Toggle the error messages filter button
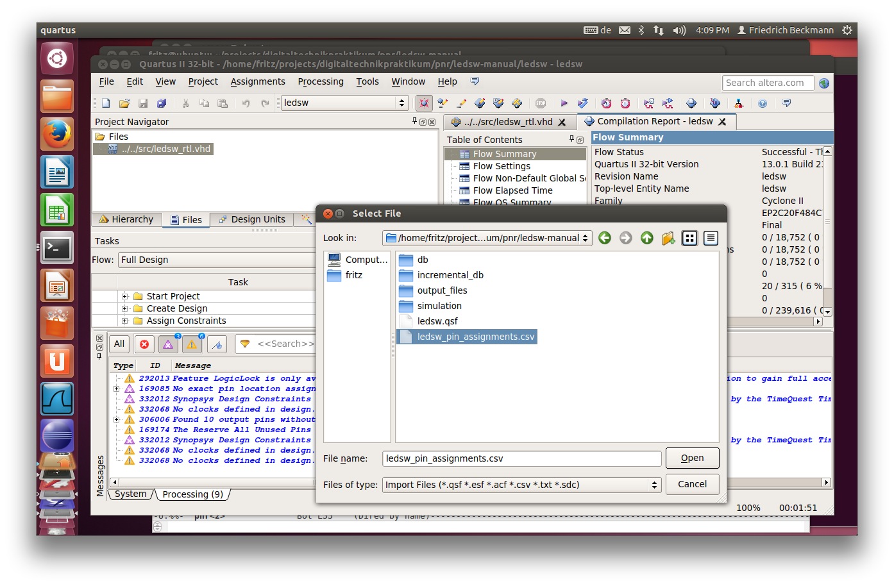The height and width of the screenshot is (586, 894). point(144,344)
